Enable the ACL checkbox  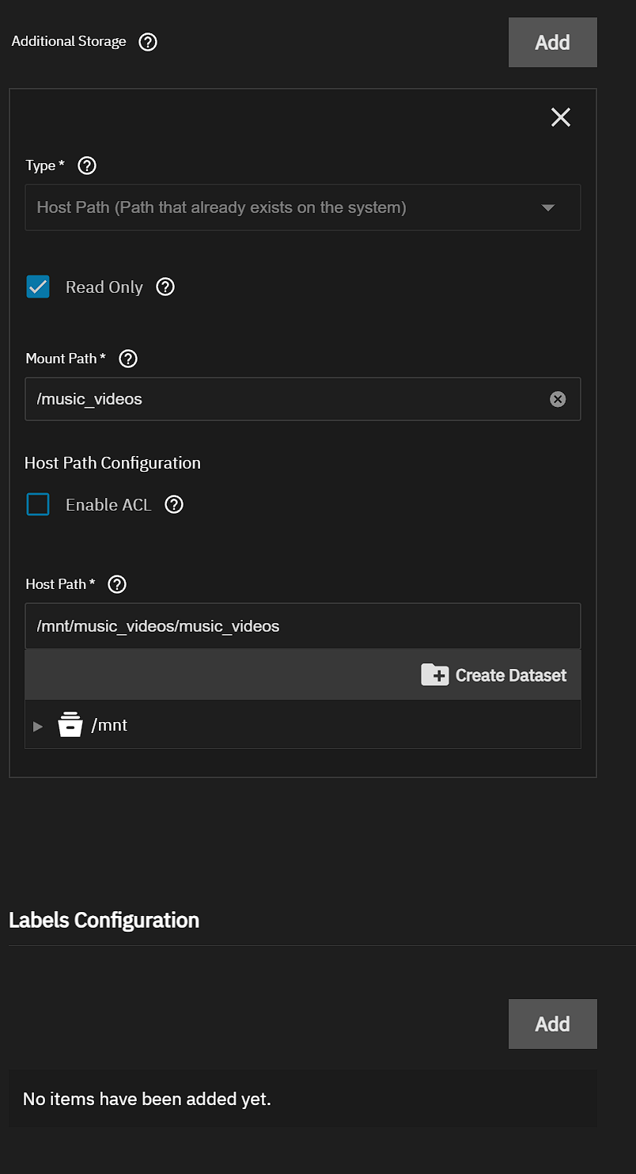click(x=38, y=504)
